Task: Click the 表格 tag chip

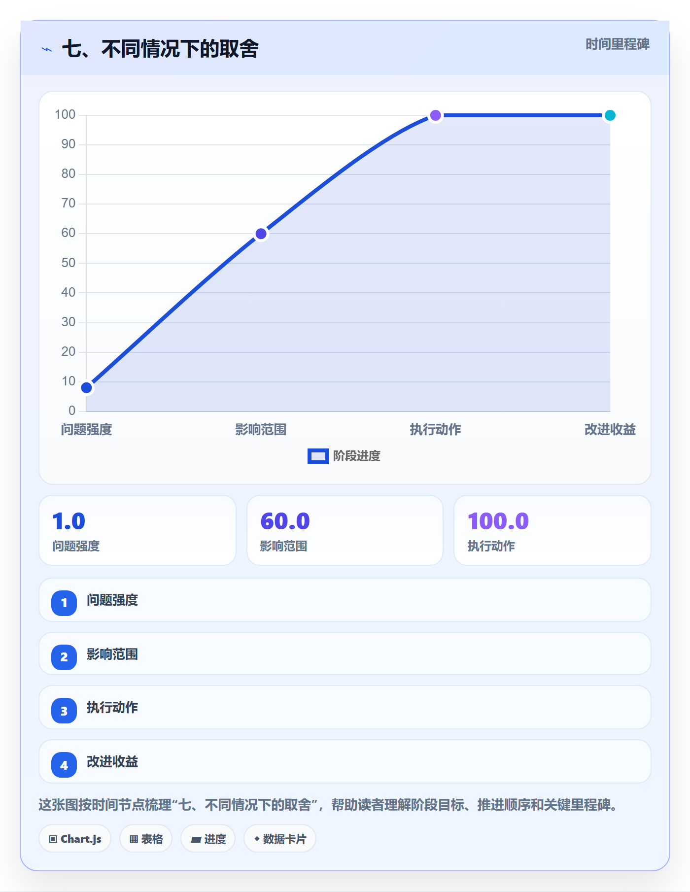Action: pos(146,839)
